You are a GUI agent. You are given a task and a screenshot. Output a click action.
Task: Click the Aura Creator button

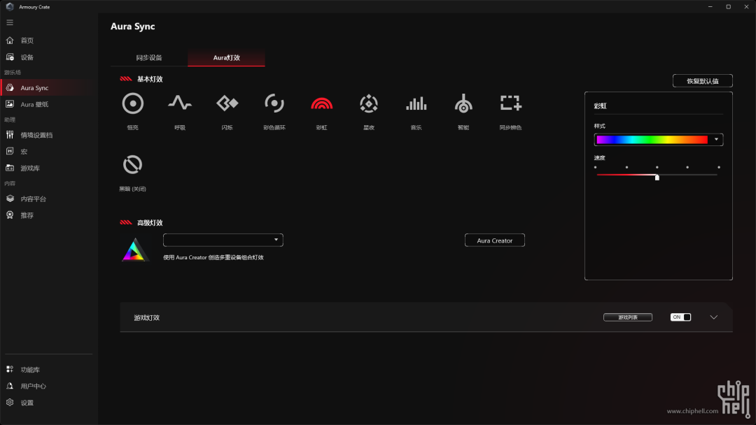tap(495, 240)
